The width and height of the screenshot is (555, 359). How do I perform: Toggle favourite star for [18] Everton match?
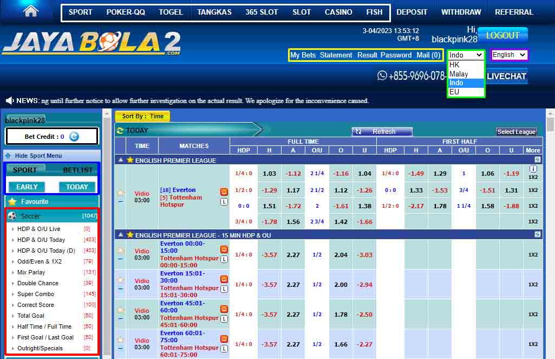pyautogui.click(x=121, y=193)
